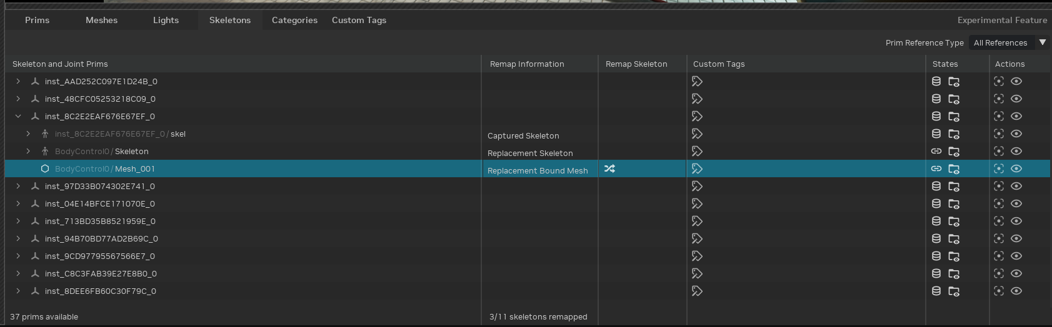Viewport: 1052px width, 327px height.
Task: Select inst_C8C3FAB39E27E8B0_0 row
Action: tap(101, 273)
